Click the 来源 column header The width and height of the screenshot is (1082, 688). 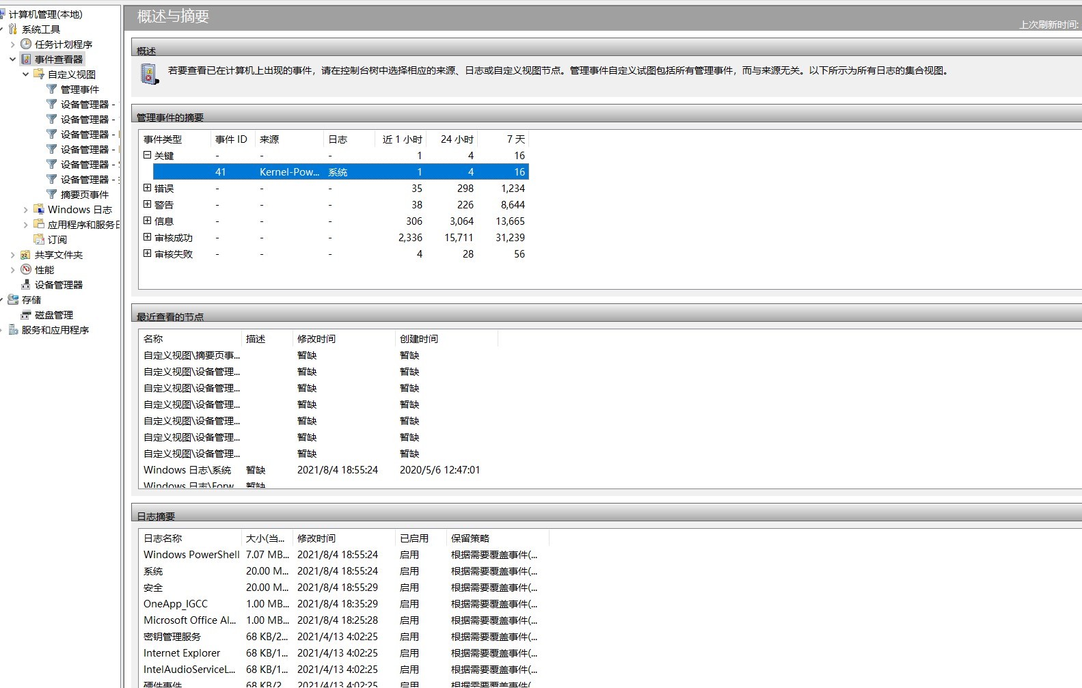[x=289, y=139]
